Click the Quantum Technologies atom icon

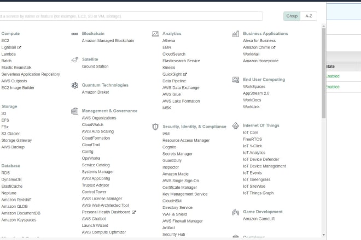click(x=74, y=85)
